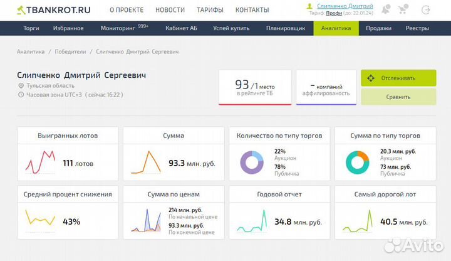The image size is (451, 261).
Task: Select the Аналитика tab
Action: (336, 28)
